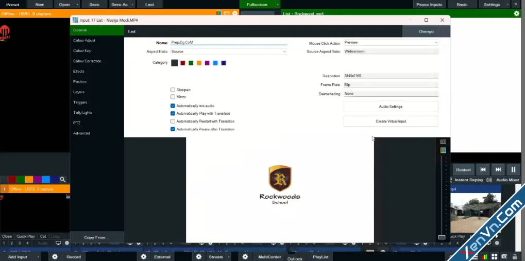Select purple category swatch in the dialog

tap(207, 63)
